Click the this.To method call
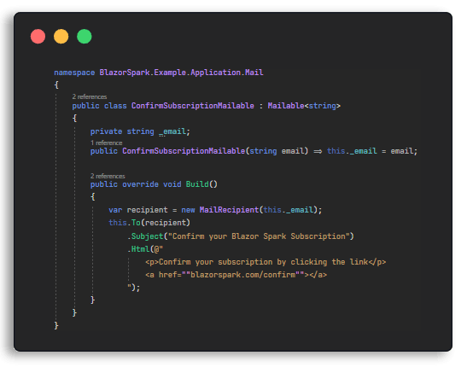The height and width of the screenshot is (367, 467). coord(125,223)
